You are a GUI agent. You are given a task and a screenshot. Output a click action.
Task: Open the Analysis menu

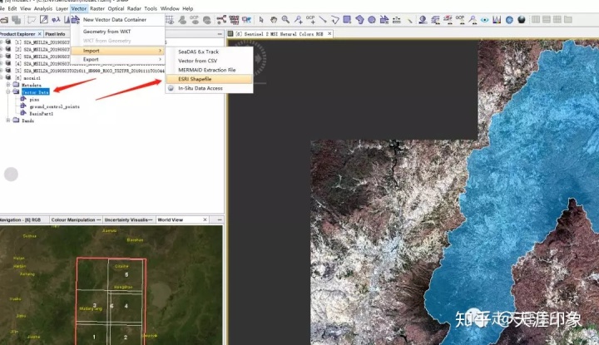click(x=42, y=8)
